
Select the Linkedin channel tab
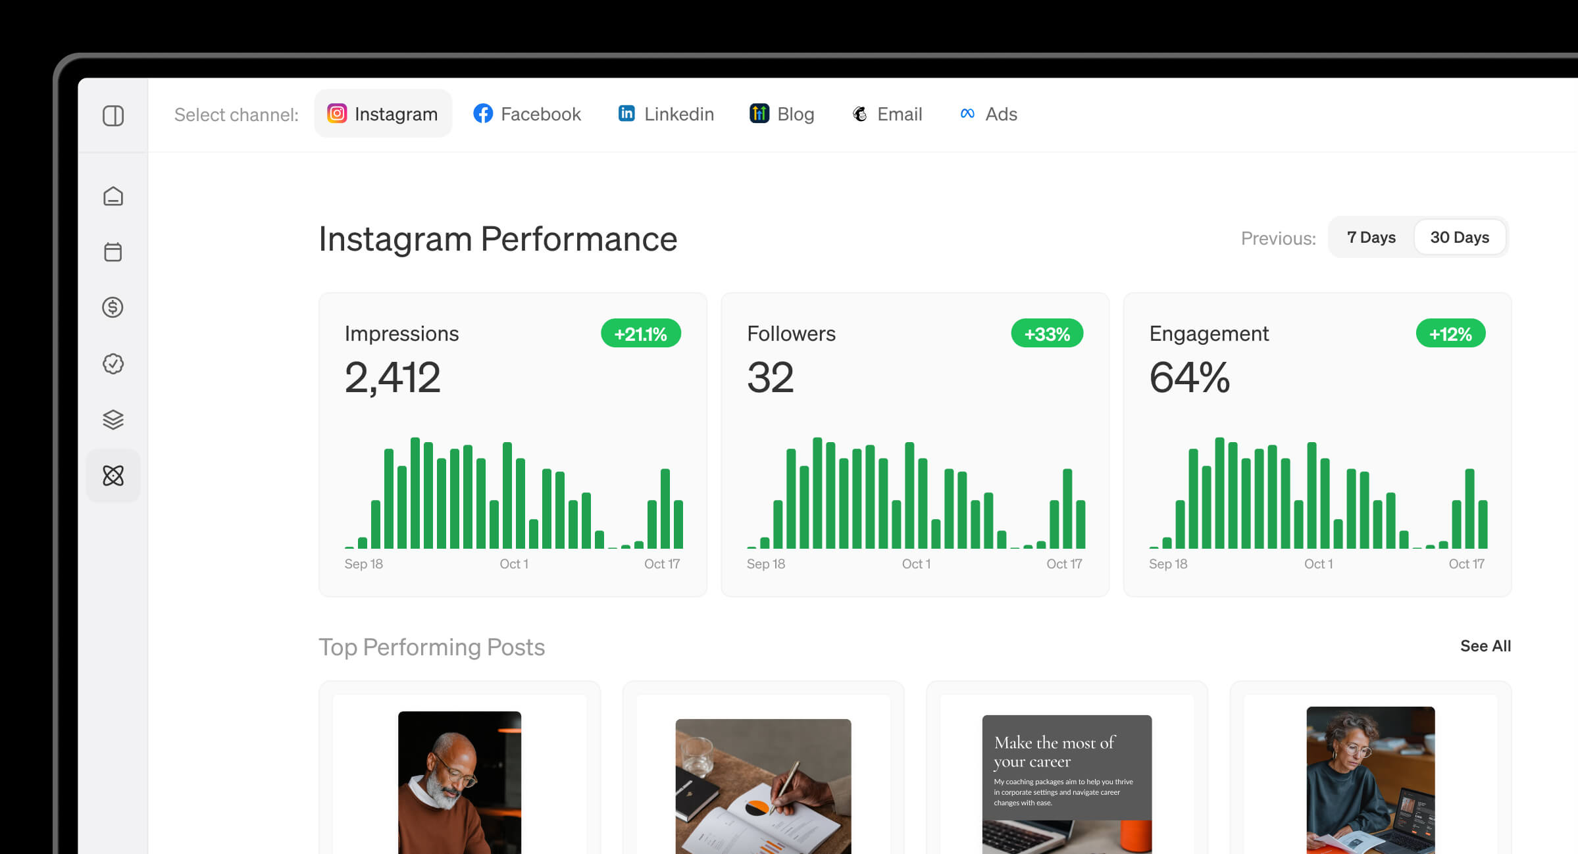pyautogui.click(x=666, y=114)
